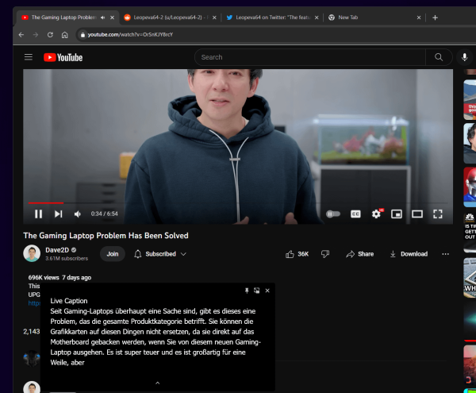476x393 pixels.
Task: Mute the video player volume
Action: [78, 214]
